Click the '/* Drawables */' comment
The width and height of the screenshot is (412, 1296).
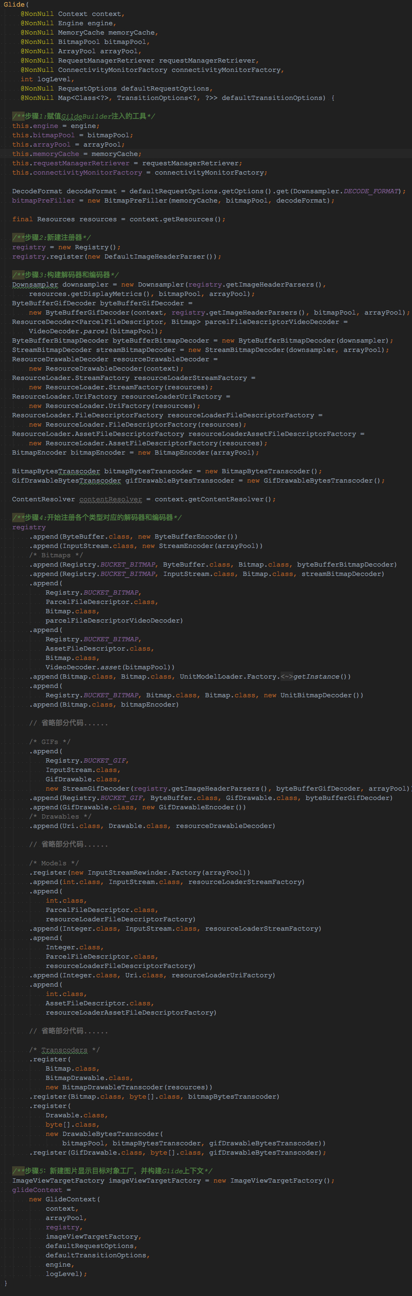pyautogui.click(x=60, y=817)
